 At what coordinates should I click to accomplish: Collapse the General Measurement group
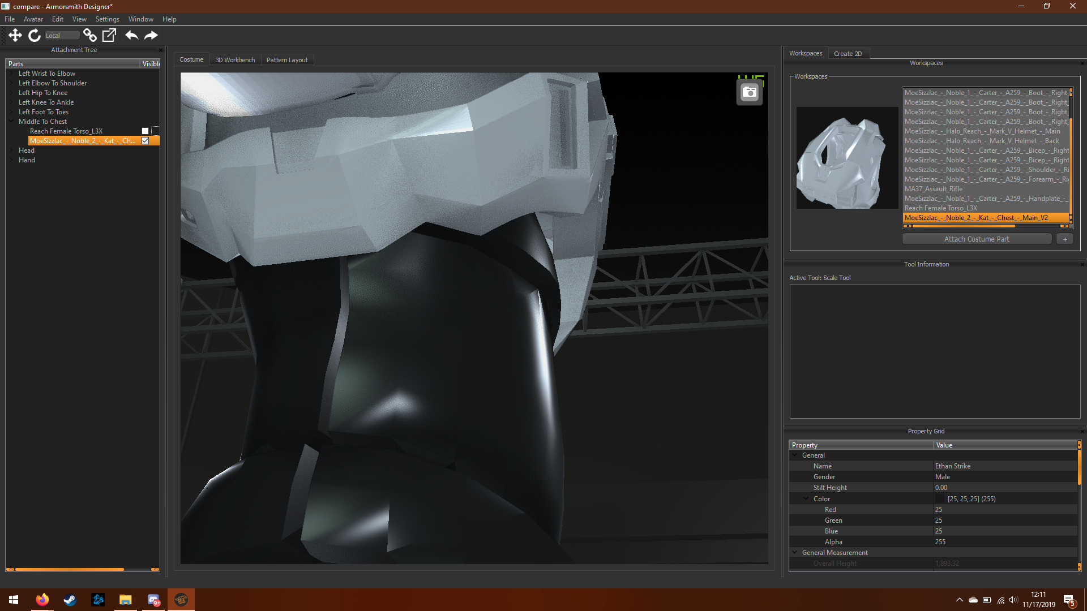(x=795, y=553)
